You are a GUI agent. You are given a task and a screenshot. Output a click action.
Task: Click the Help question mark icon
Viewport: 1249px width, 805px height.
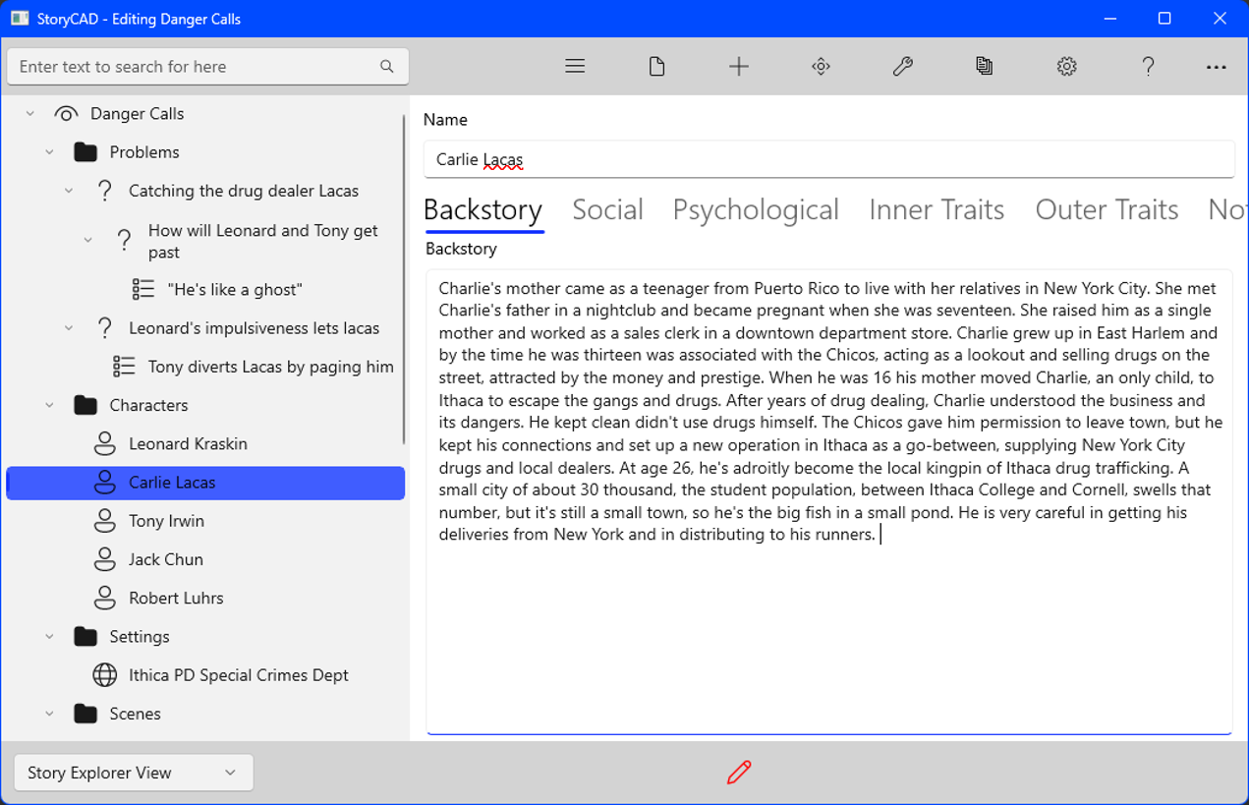(1148, 66)
